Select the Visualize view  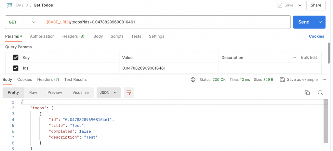pos(81,92)
